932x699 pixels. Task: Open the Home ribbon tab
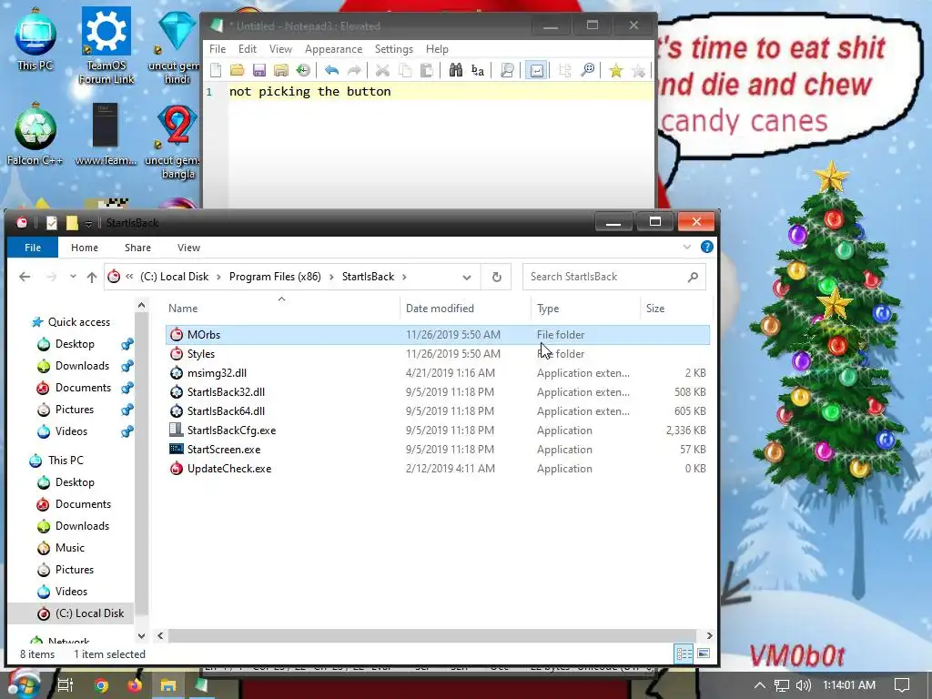click(85, 248)
